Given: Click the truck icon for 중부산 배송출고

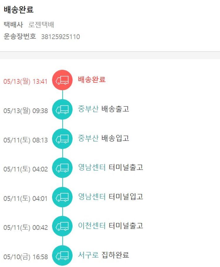Looking at the screenshot, I should (62, 109).
